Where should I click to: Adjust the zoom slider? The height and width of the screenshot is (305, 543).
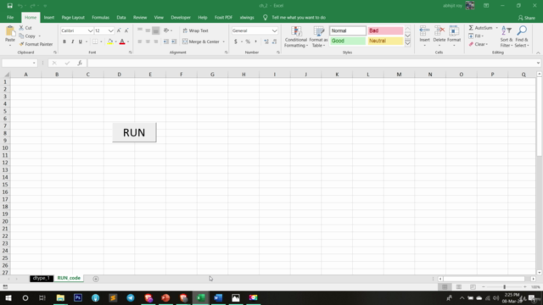click(x=504, y=287)
